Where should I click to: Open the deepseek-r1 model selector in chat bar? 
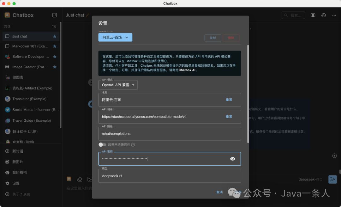tap(310, 180)
